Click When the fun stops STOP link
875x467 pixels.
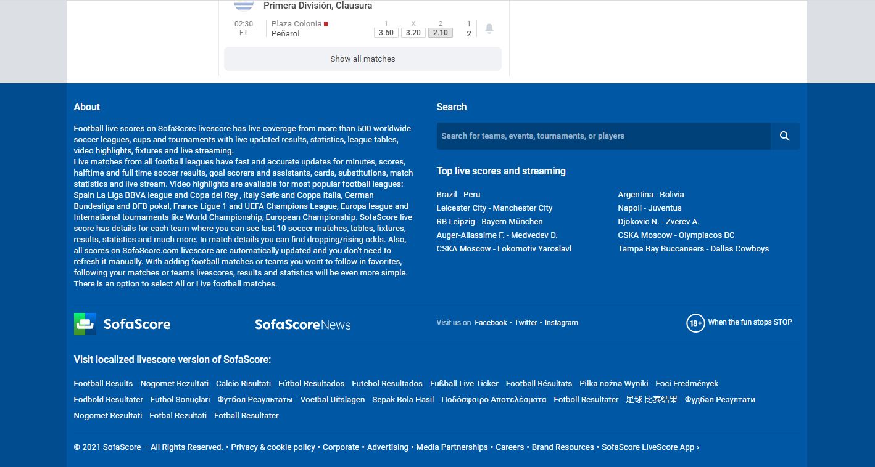pos(750,322)
